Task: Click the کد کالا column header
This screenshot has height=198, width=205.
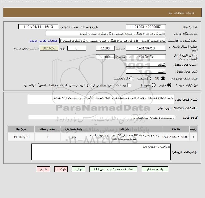Action: point(176,129)
